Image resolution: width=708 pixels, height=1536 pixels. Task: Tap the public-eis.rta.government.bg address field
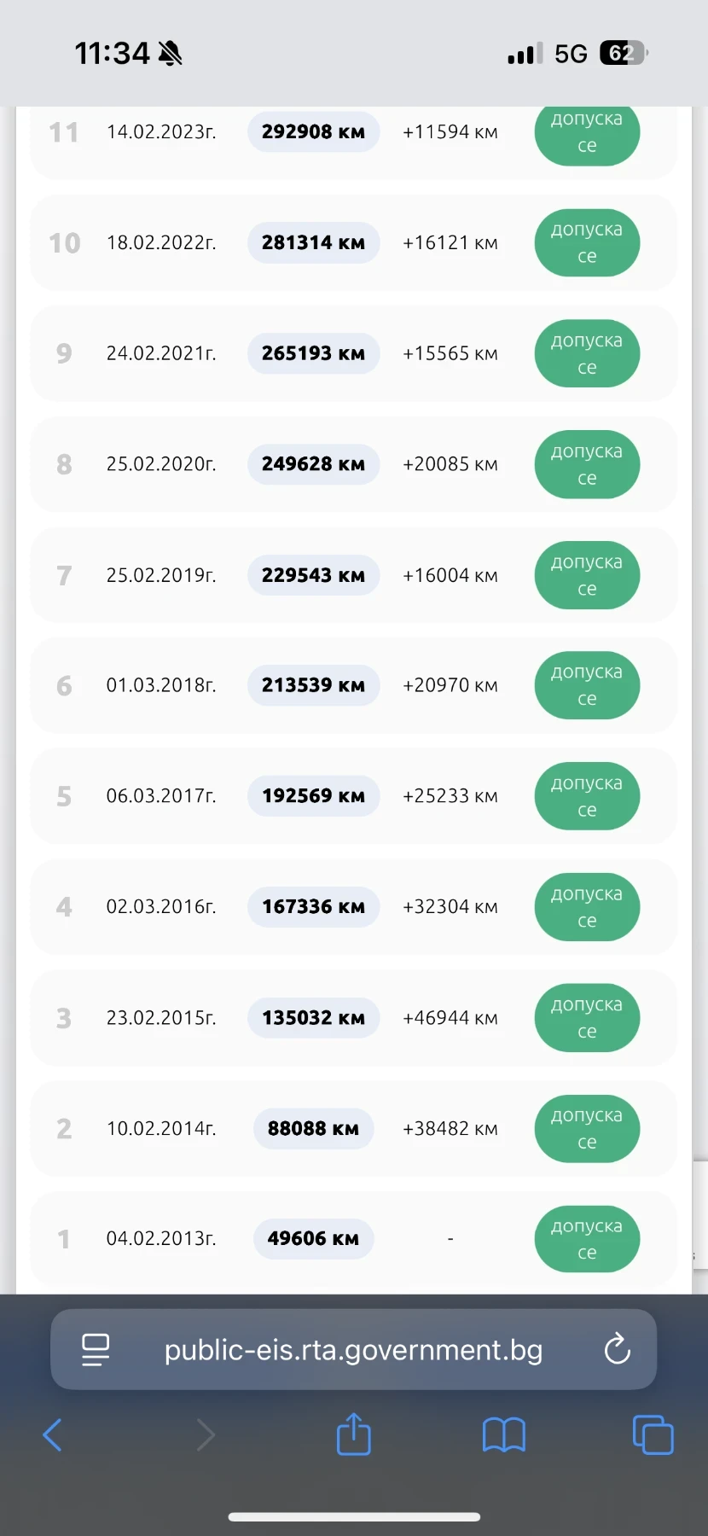tap(353, 1349)
